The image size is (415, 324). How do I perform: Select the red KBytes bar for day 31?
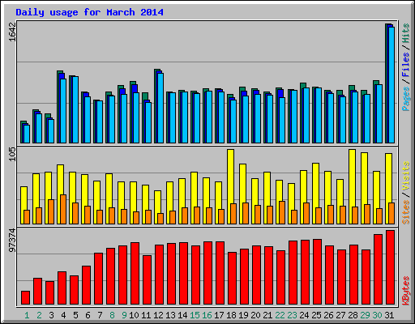coord(390,267)
